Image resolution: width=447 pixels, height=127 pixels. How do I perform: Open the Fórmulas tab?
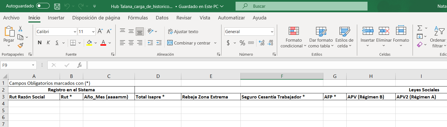tap(138, 18)
